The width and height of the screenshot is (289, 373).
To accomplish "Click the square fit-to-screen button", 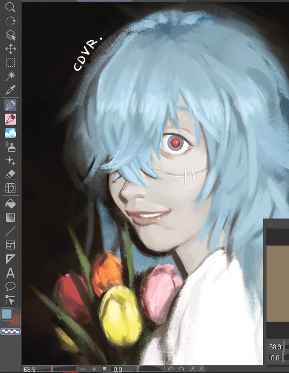I will point(105,369).
